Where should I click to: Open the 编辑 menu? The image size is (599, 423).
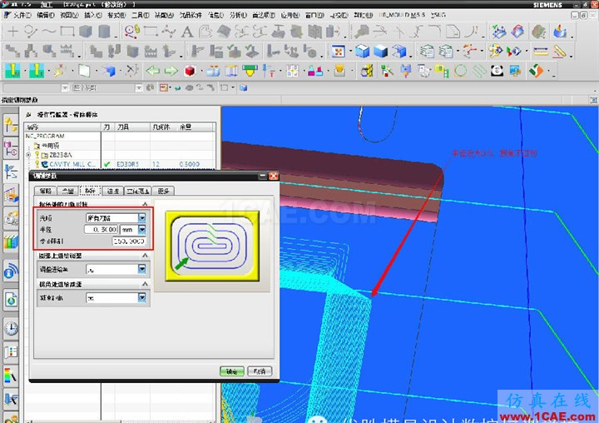coord(46,15)
